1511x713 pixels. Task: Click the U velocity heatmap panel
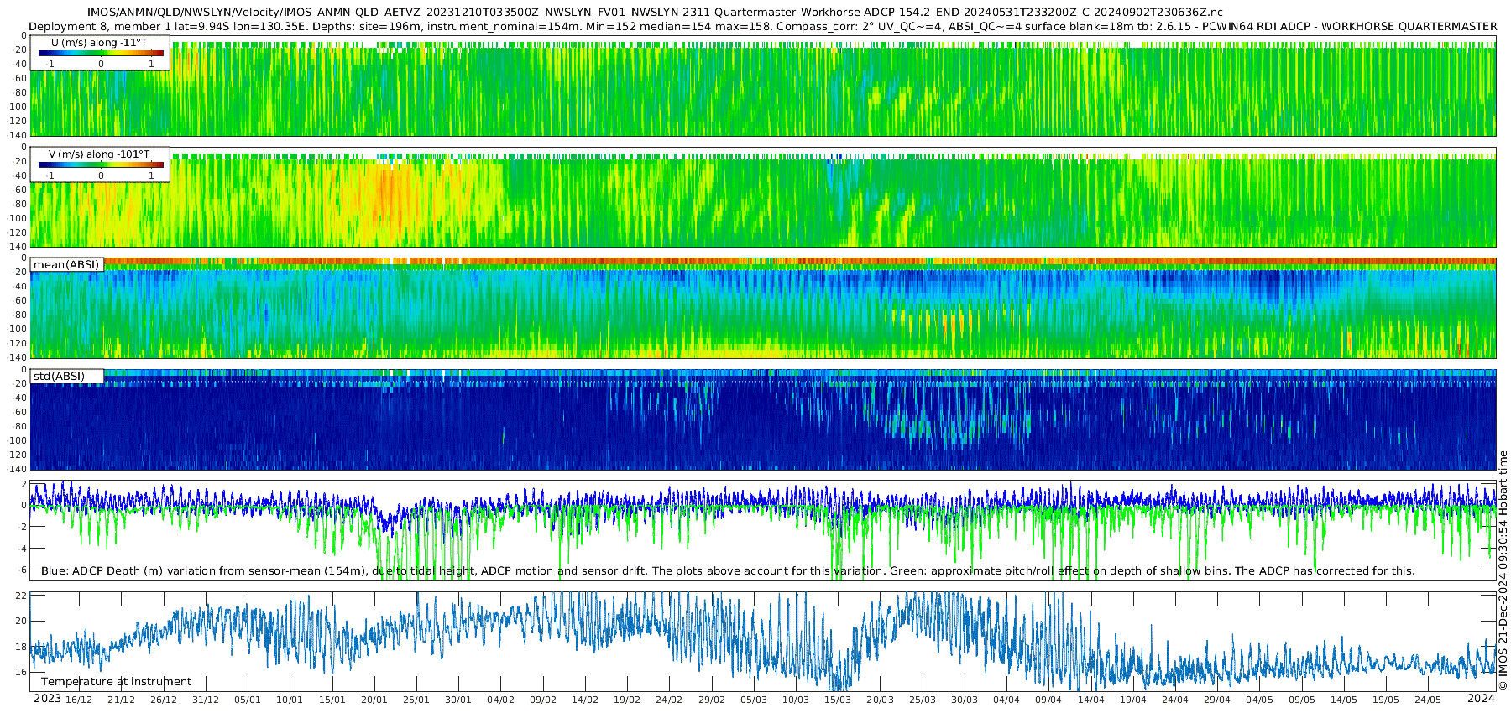pyautogui.click(x=763, y=86)
